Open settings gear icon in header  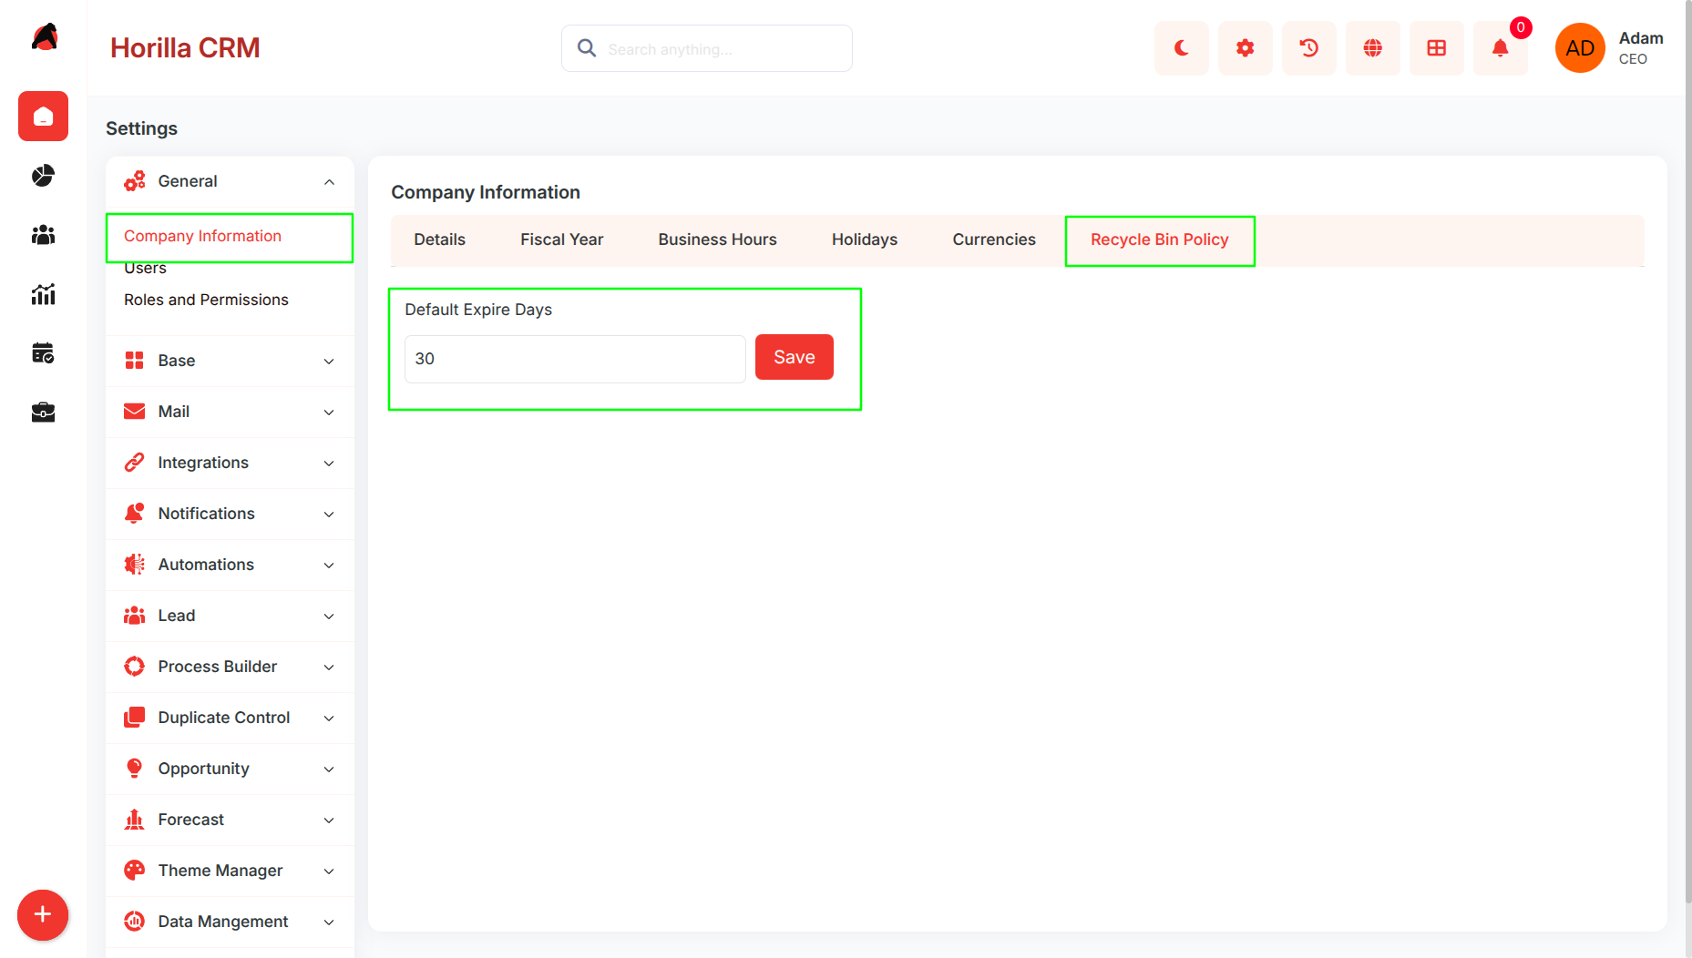(x=1246, y=48)
